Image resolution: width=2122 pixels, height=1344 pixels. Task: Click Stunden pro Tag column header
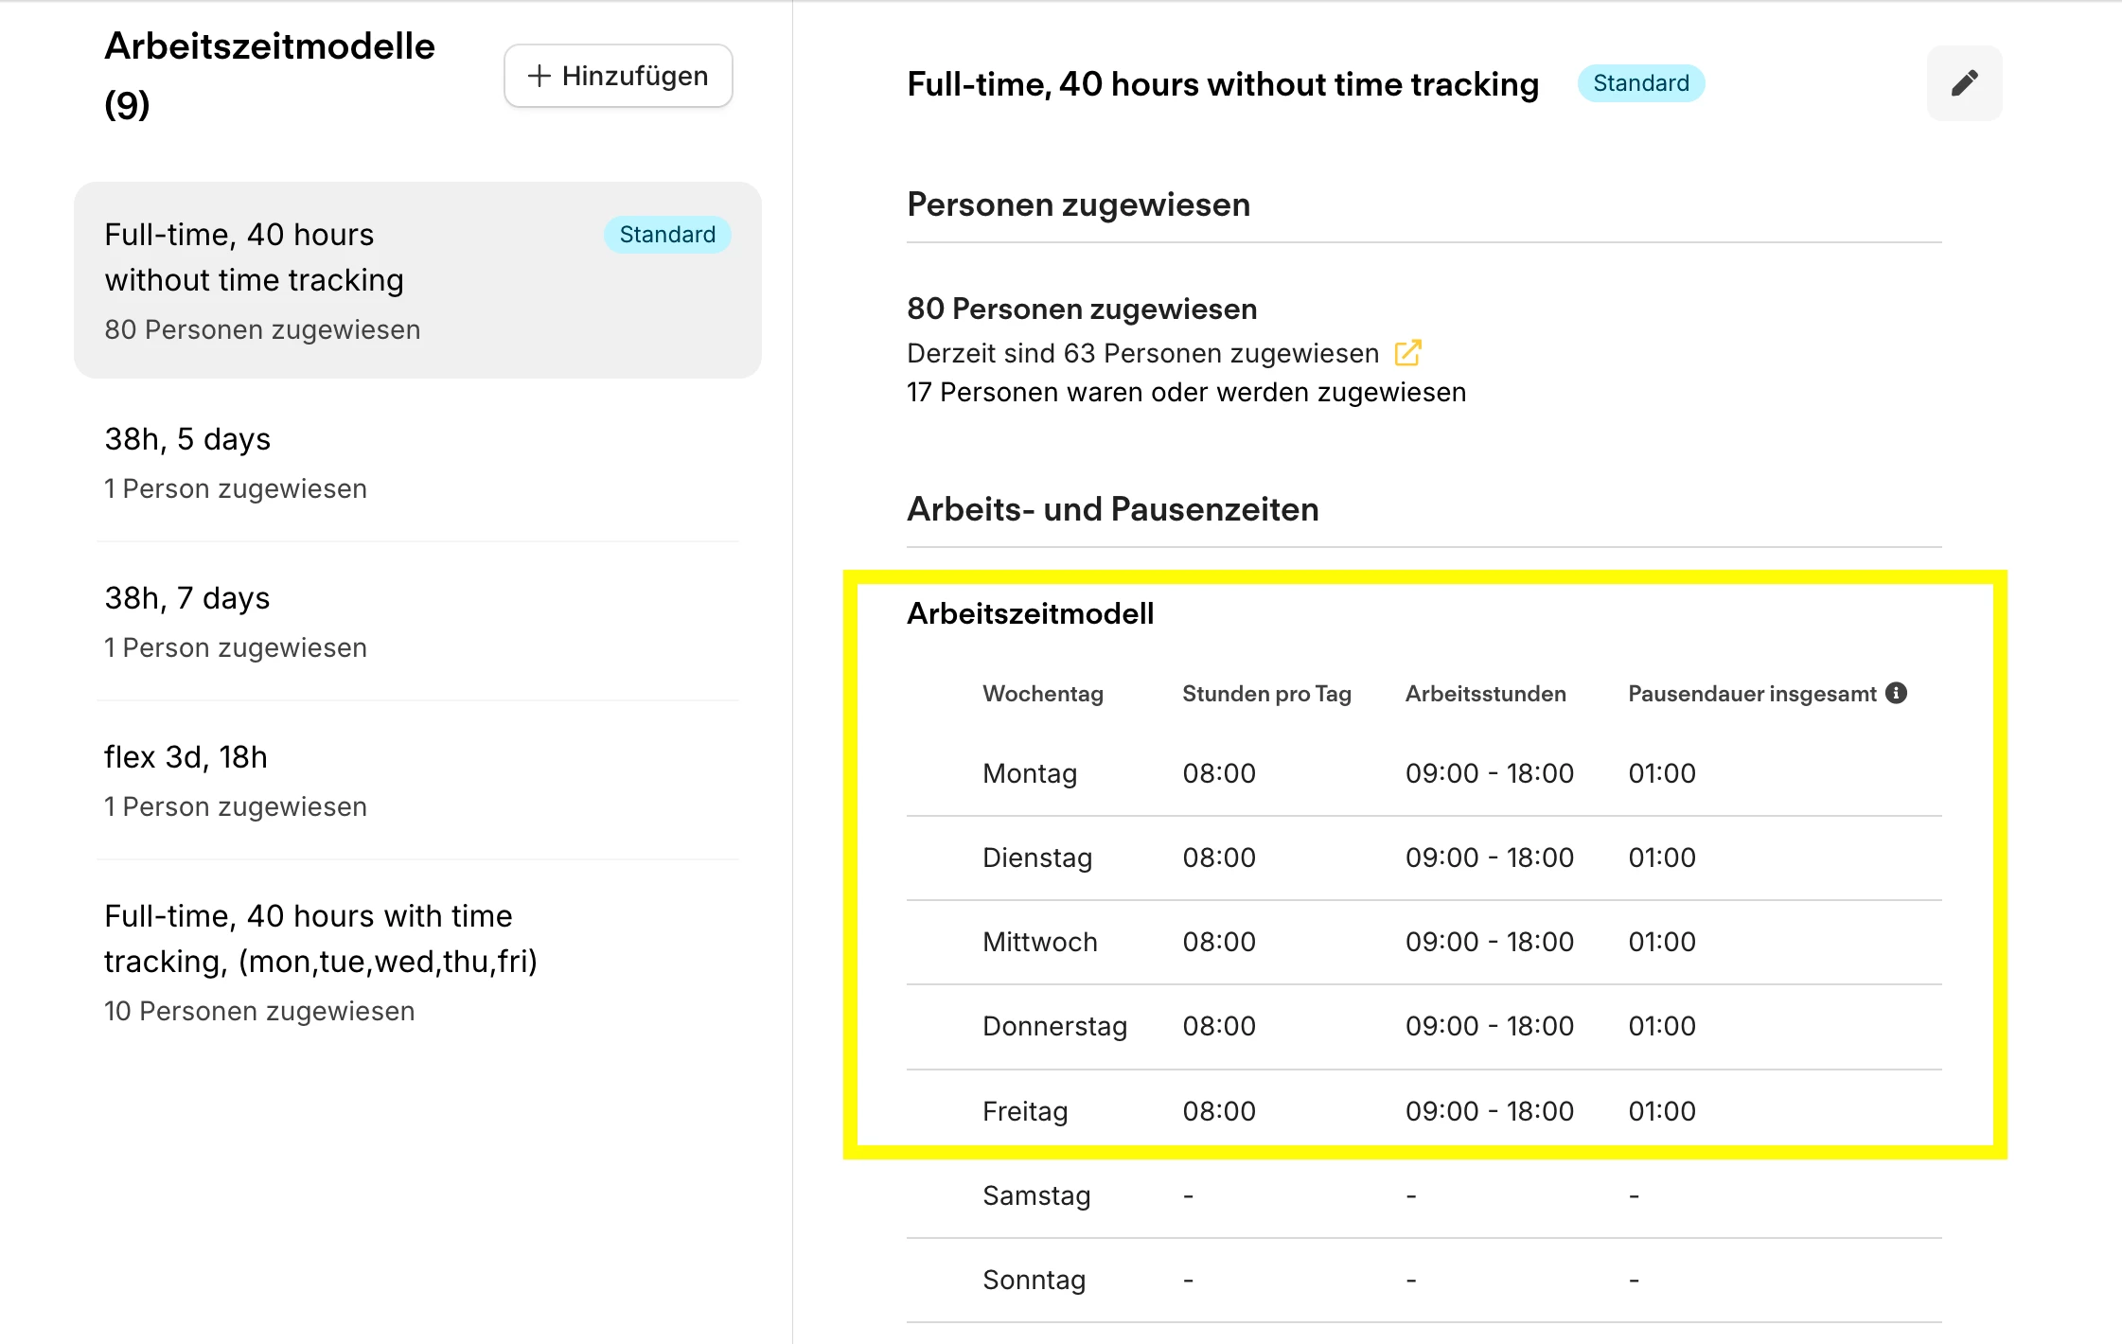pos(1265,694)
